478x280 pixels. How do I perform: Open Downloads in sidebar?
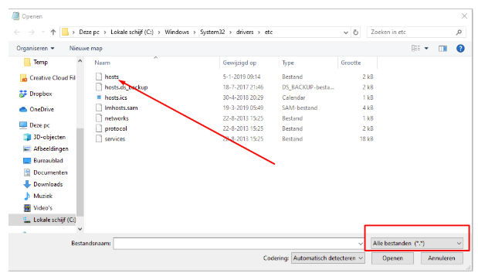(x=43, y=184)
